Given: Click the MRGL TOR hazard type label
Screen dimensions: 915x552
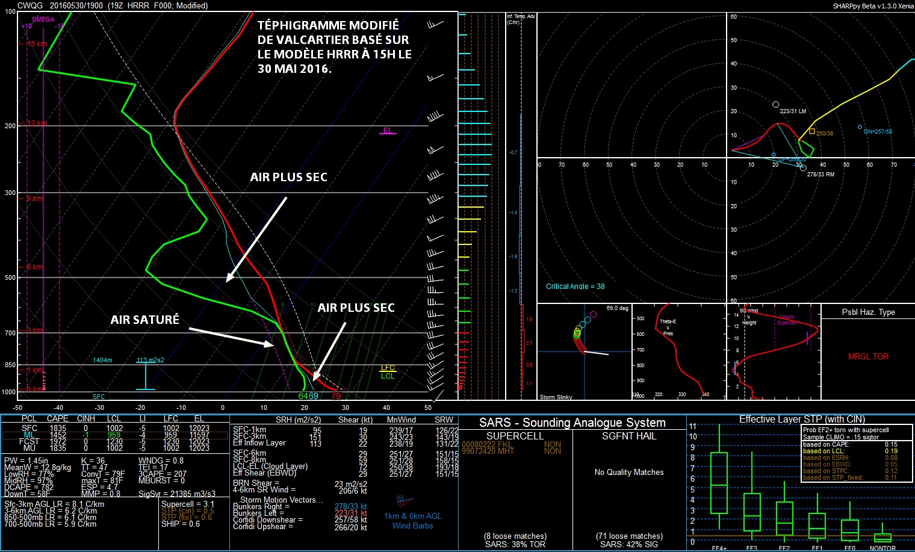Looking at the screenshot, I should pyautogui.click(x=868, y=356).
